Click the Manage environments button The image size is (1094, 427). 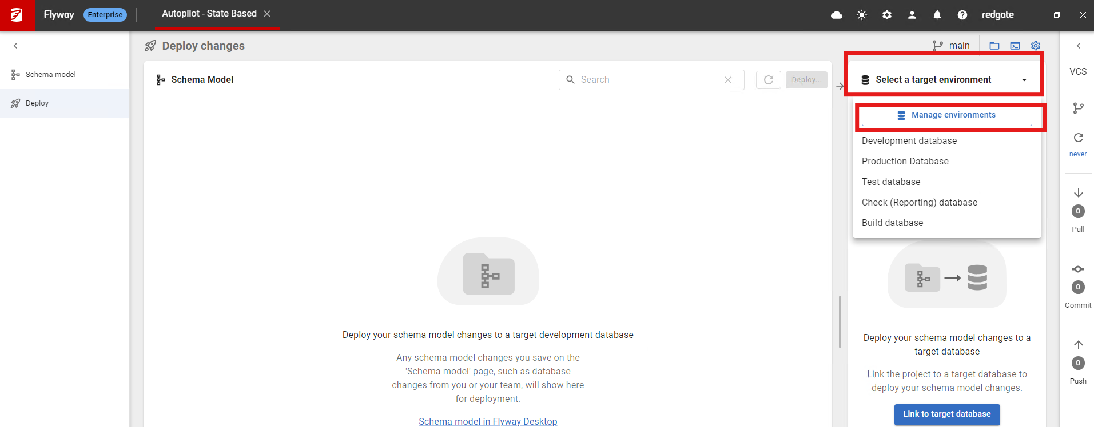946,115
